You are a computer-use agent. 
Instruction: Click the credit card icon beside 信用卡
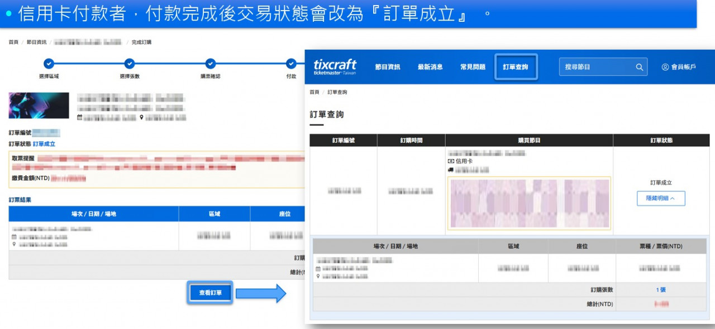pos(451,161)
